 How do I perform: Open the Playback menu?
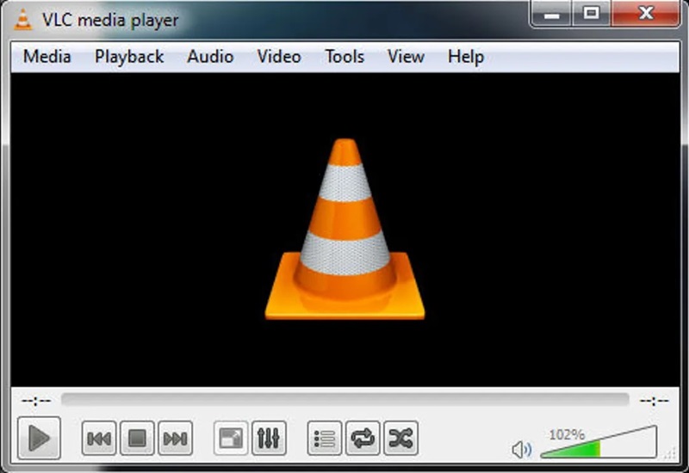[129, 57]
